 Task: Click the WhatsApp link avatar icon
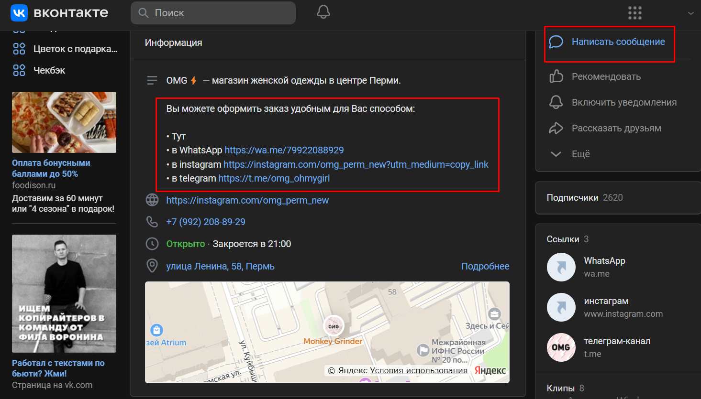pyautogui.click(x=561, y=267)
